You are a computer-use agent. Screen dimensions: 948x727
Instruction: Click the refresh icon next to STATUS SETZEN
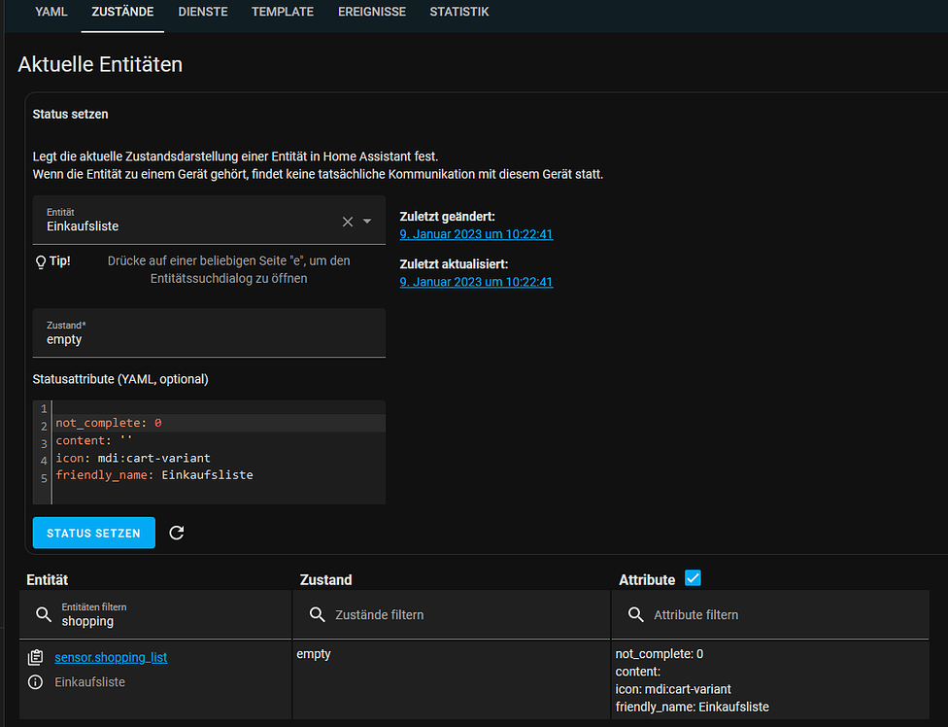point(177,533)
